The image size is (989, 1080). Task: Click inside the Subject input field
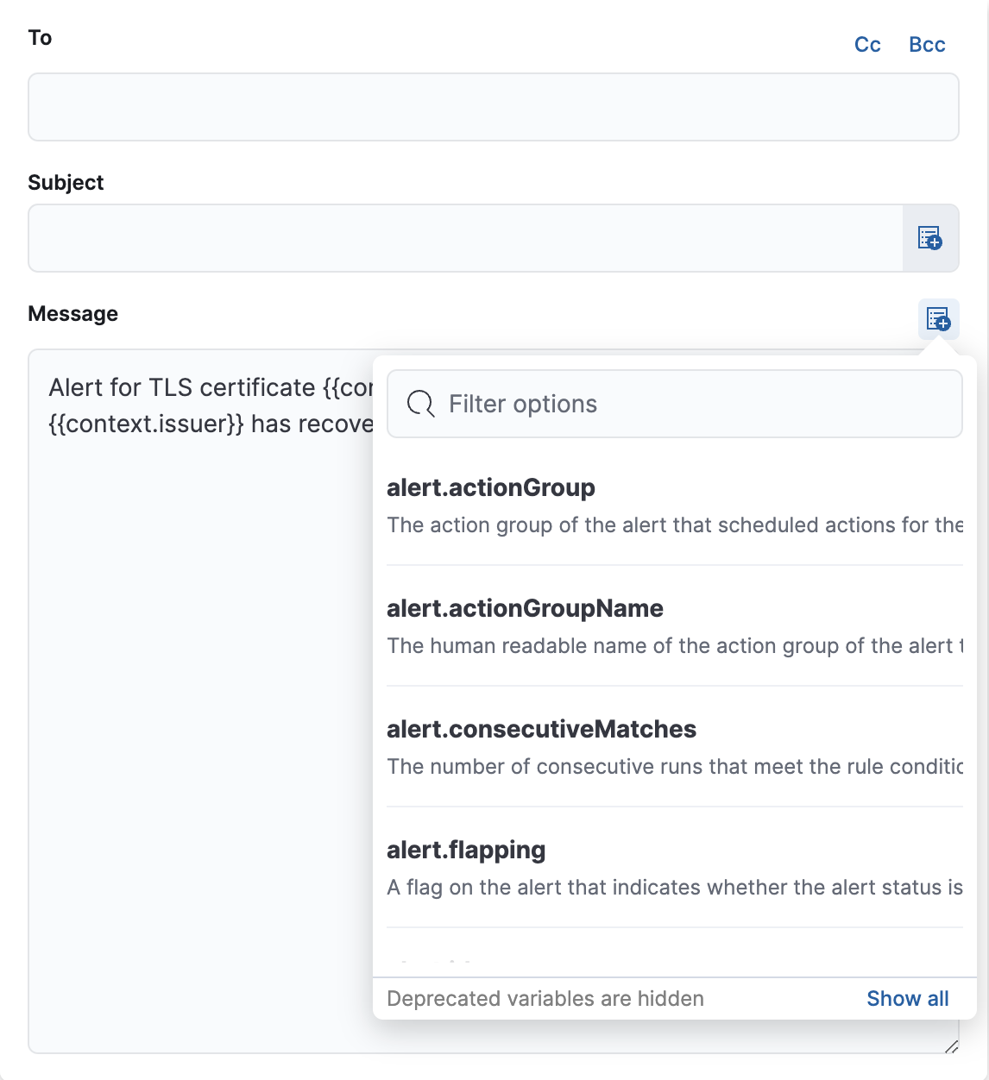pyautogui.click(x=432, y=238)
